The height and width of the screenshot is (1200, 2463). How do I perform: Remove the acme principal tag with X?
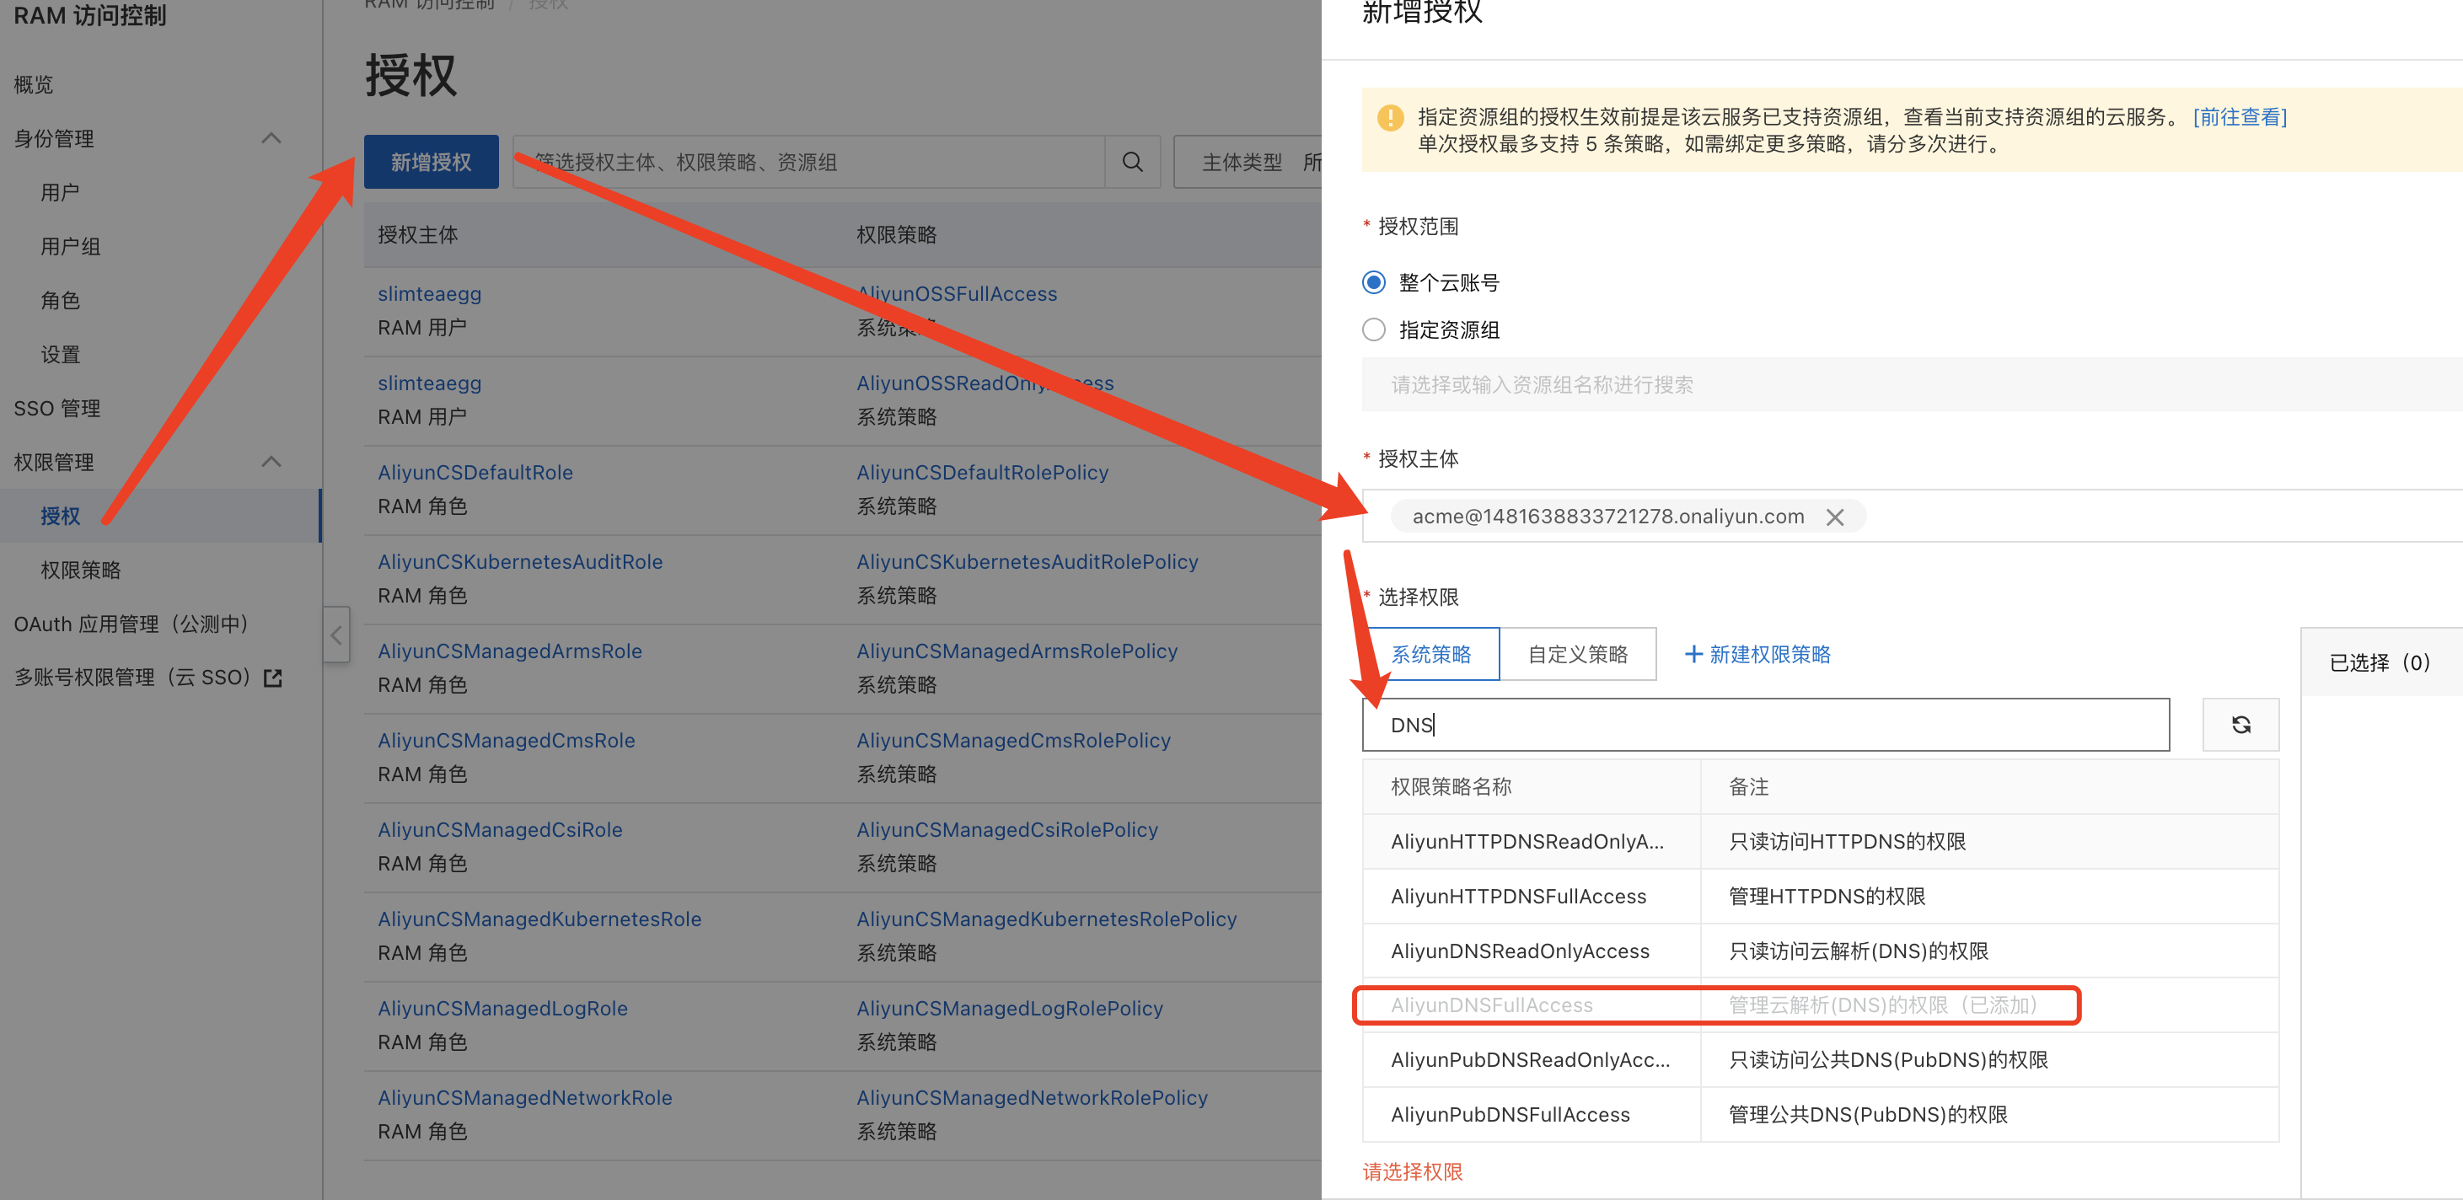coord(1834,517)
